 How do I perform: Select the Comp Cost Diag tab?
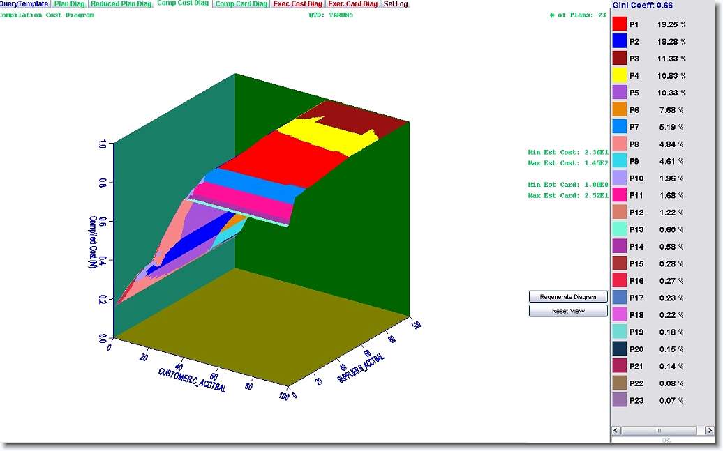(x=183, y=4)
